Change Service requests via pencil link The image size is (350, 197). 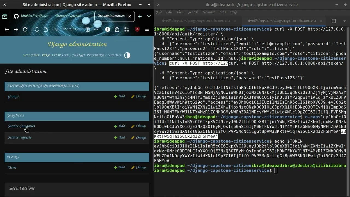[x=139, y=137]
